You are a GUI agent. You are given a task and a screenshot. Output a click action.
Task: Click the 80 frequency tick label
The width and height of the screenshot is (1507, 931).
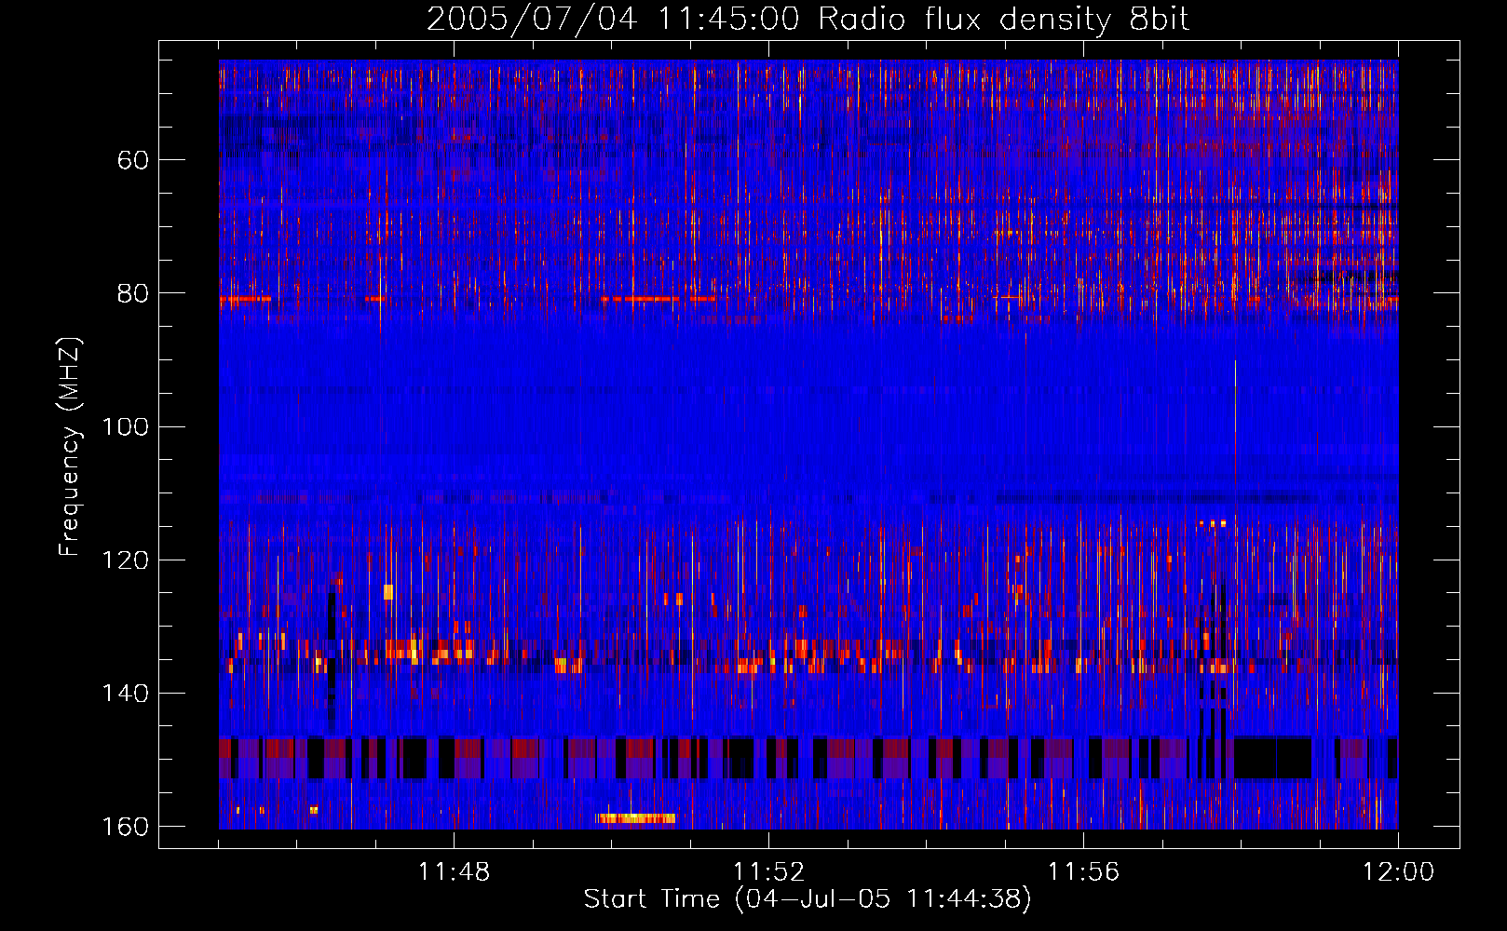133,293
